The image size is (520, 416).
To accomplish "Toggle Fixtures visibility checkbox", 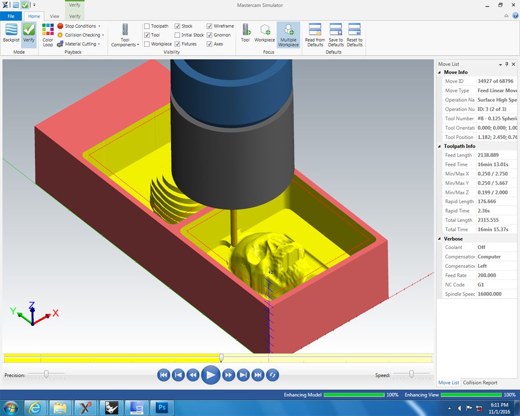I will click(x=177, y=44).
